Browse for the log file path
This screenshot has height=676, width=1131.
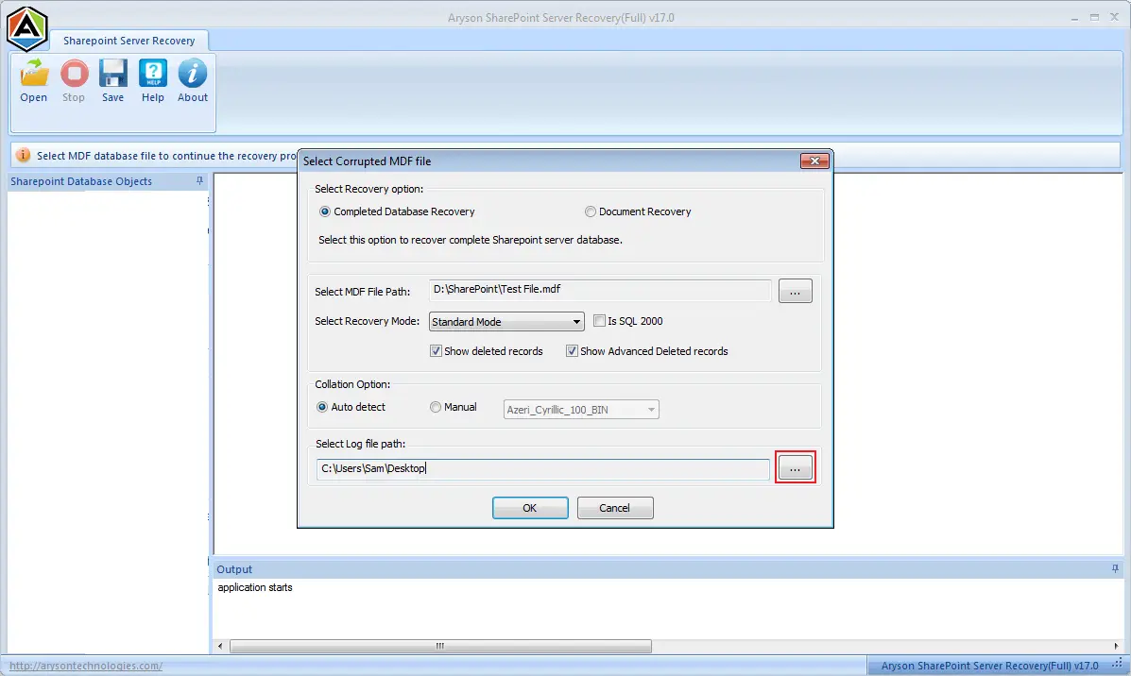(795, 468)
